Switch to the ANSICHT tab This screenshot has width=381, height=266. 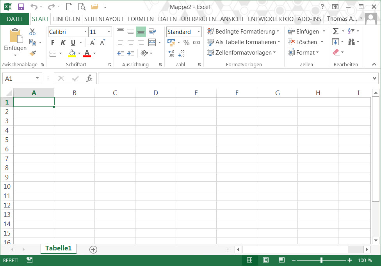(x=232, y=19)
